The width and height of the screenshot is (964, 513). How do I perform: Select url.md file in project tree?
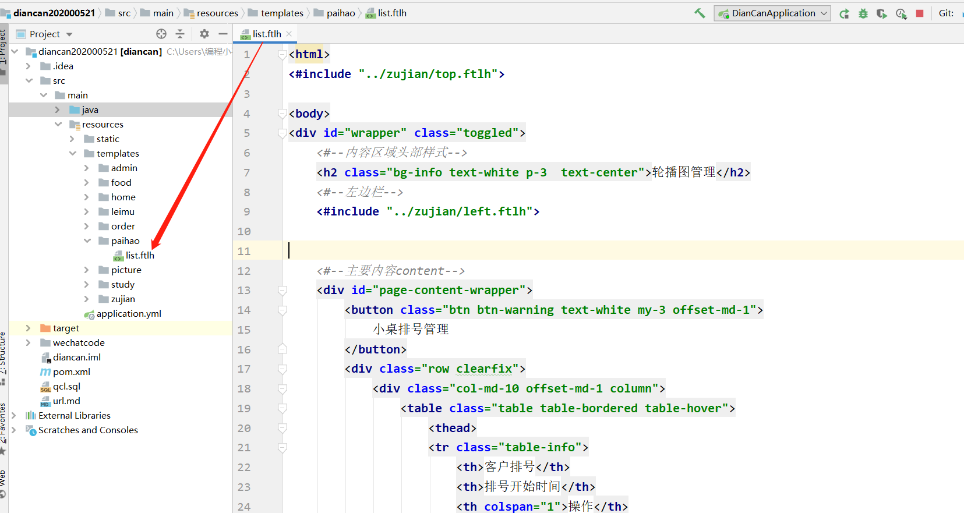tap(66, 401)
